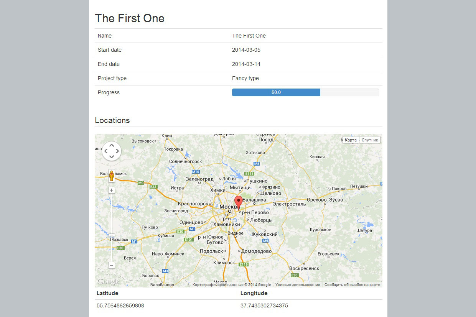Switch to the Карта map view

(x=351, y=140)
